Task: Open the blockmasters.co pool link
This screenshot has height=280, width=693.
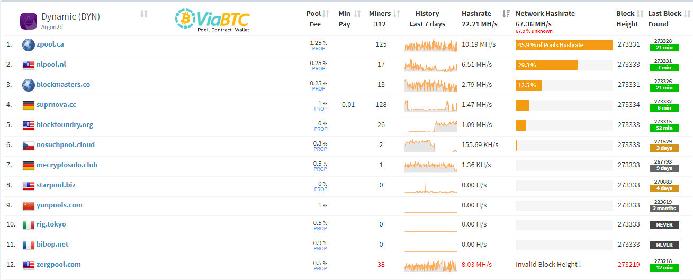Action: click(x=63, y=85)
